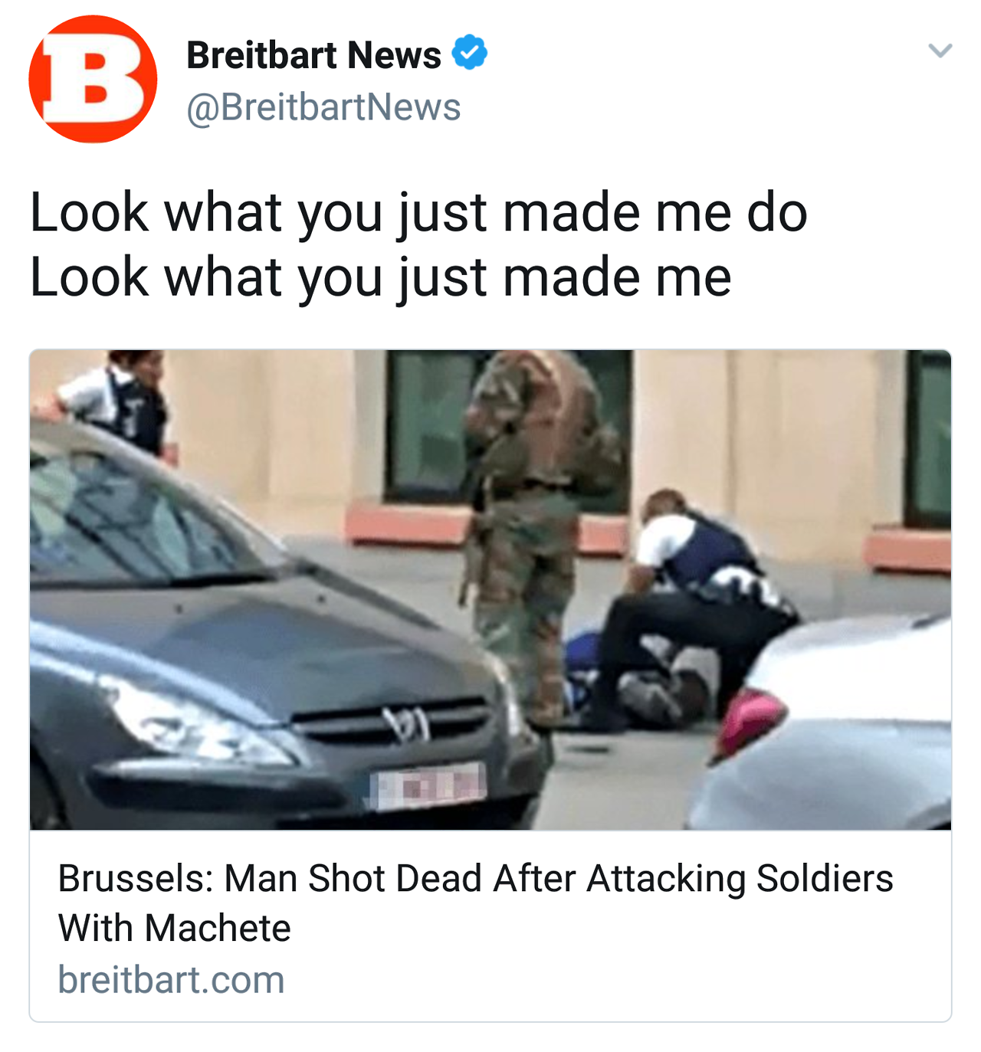Click the blurred license plate in the photo
Image resolution: width=981 pixels, height=1052 pixels.
428,785
